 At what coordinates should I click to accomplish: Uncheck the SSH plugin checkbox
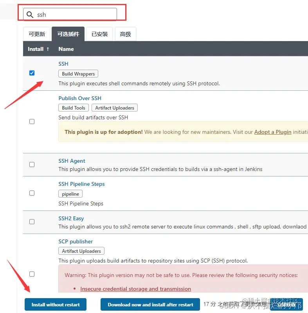32,73
